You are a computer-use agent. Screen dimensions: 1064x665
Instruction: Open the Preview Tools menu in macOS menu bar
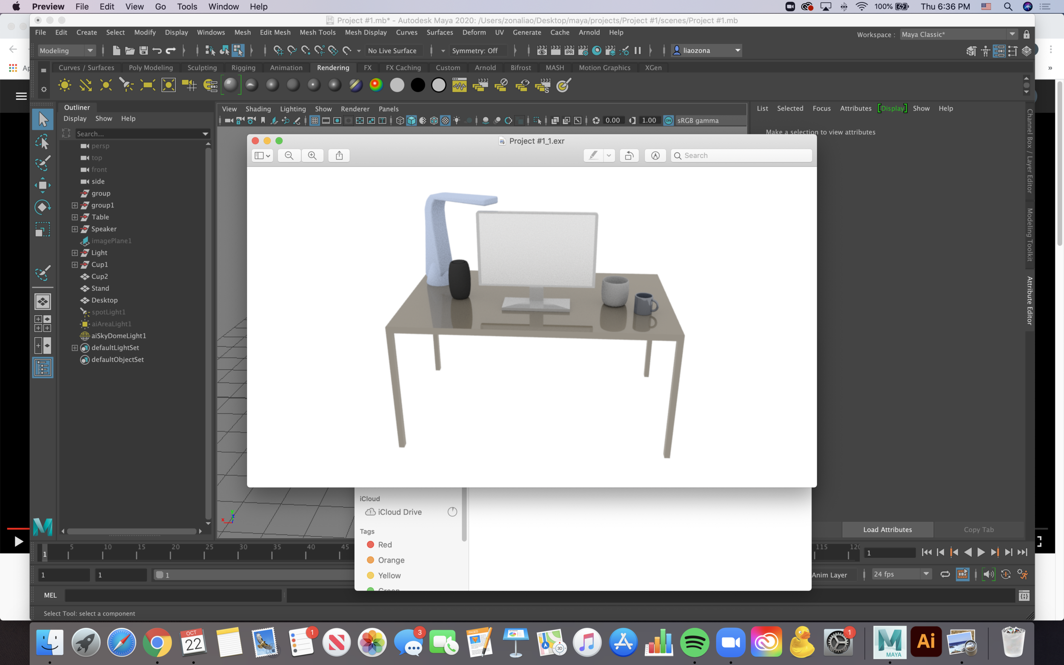click(187, 7)
